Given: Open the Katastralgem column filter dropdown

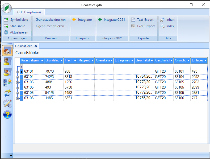Looking at the screenshot, I should (x=42, y=61).
